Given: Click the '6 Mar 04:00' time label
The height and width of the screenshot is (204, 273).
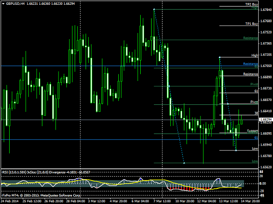Looking at the screenshot, I should pyautogui.click(x=140, y=201).
